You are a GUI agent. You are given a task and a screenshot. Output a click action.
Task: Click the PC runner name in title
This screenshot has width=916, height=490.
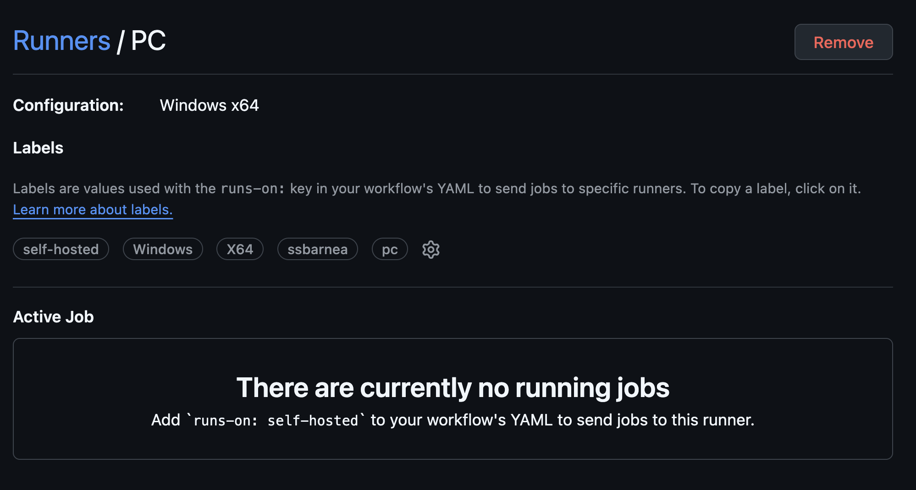click(148, 41)
